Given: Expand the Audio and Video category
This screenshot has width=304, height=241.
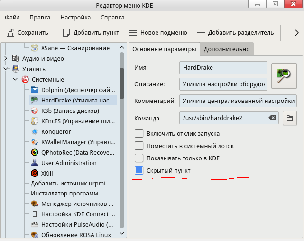Looking at the screenshot, I should coord(6,58).
